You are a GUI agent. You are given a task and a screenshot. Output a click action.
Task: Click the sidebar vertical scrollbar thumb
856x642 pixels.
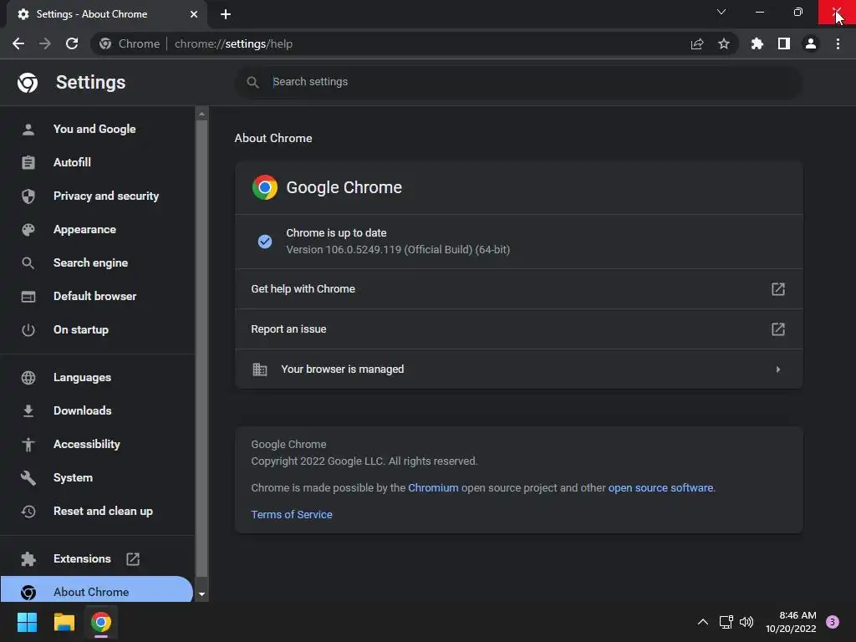click(x=201, y=349)
